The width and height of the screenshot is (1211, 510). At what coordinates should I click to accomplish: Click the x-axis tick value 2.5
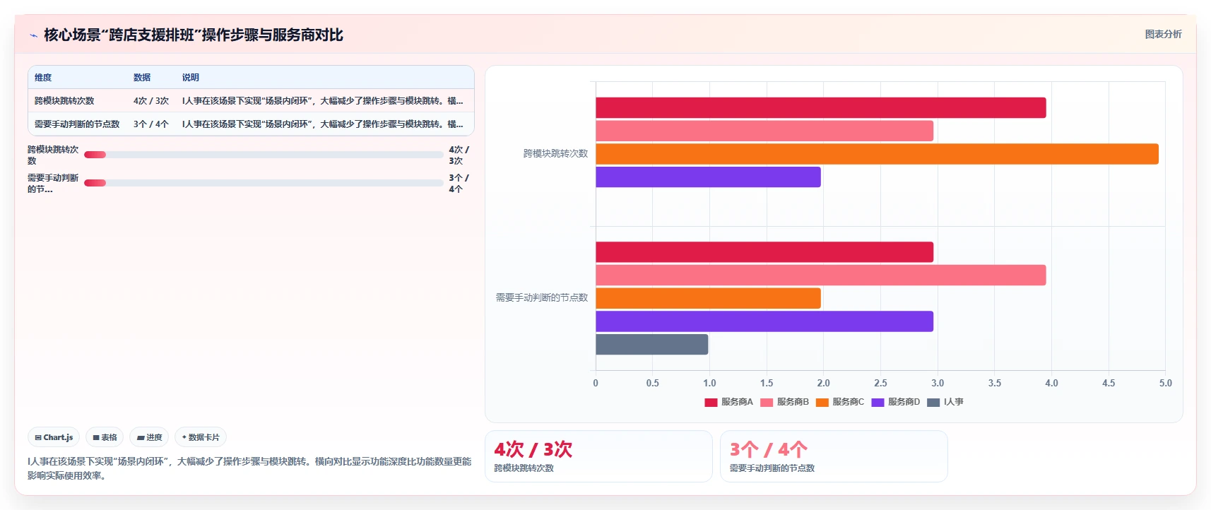880,383
